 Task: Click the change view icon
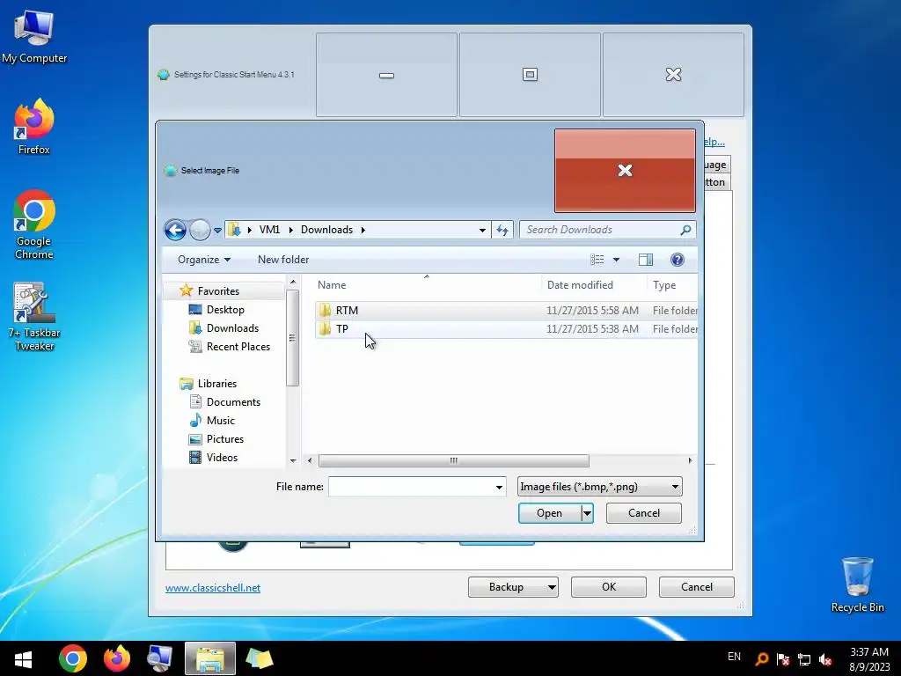point(597,260)
